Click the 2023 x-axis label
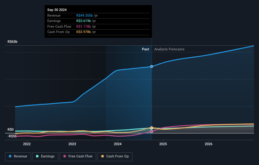The width and height of the screenshot is (259, 165). [72, 144]
